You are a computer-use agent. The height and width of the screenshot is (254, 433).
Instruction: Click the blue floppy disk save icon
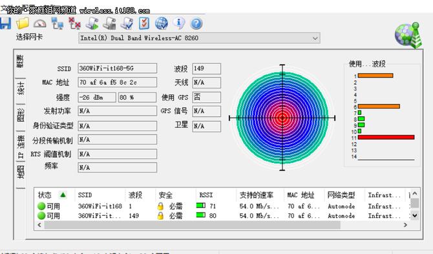click(5, 23)
